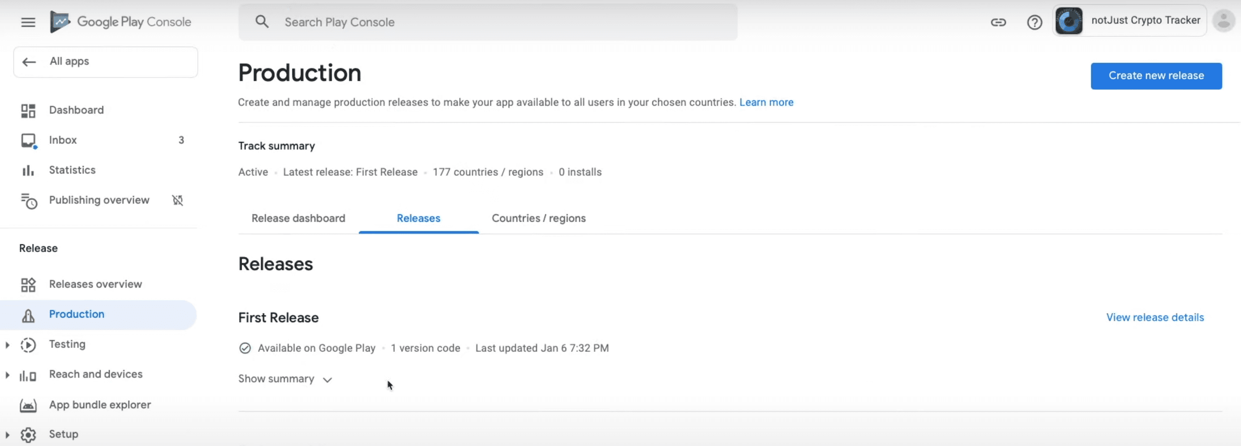Screen dimensions: 1241x446
Task: Open View release details link
Action: click(x=1154, y=317)
